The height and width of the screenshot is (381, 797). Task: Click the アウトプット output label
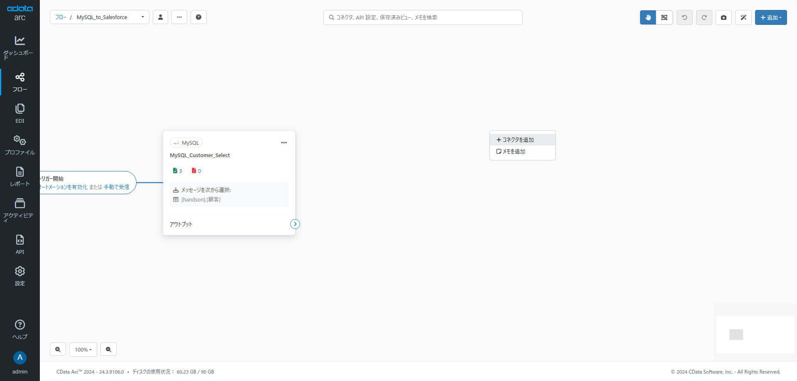(181, 224)
